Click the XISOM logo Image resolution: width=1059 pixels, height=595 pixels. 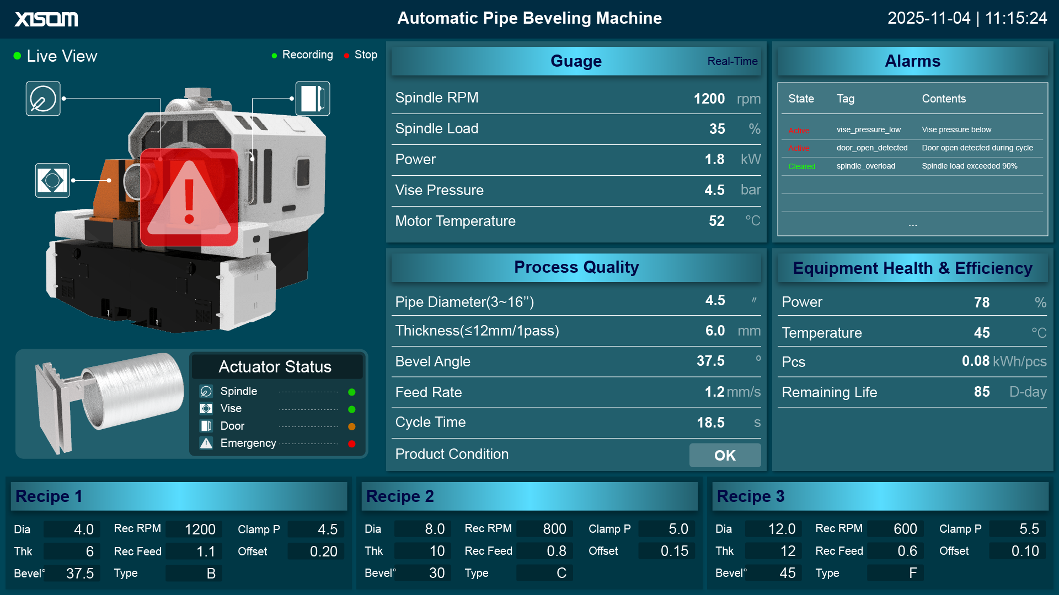(46, 18)
